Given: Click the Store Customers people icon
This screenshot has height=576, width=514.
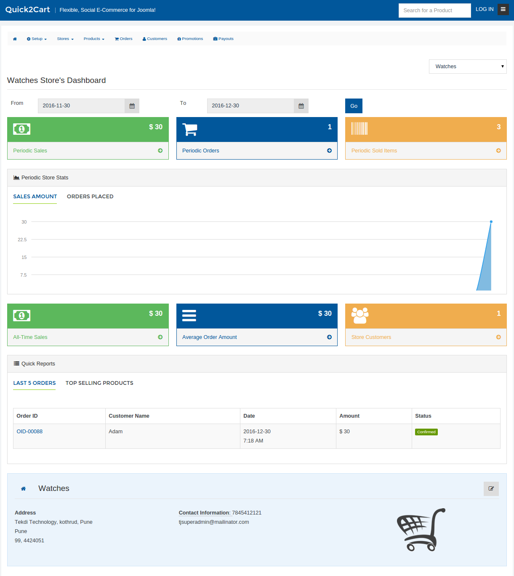Looking at the screenshot, I should click(x=360, y=315).
